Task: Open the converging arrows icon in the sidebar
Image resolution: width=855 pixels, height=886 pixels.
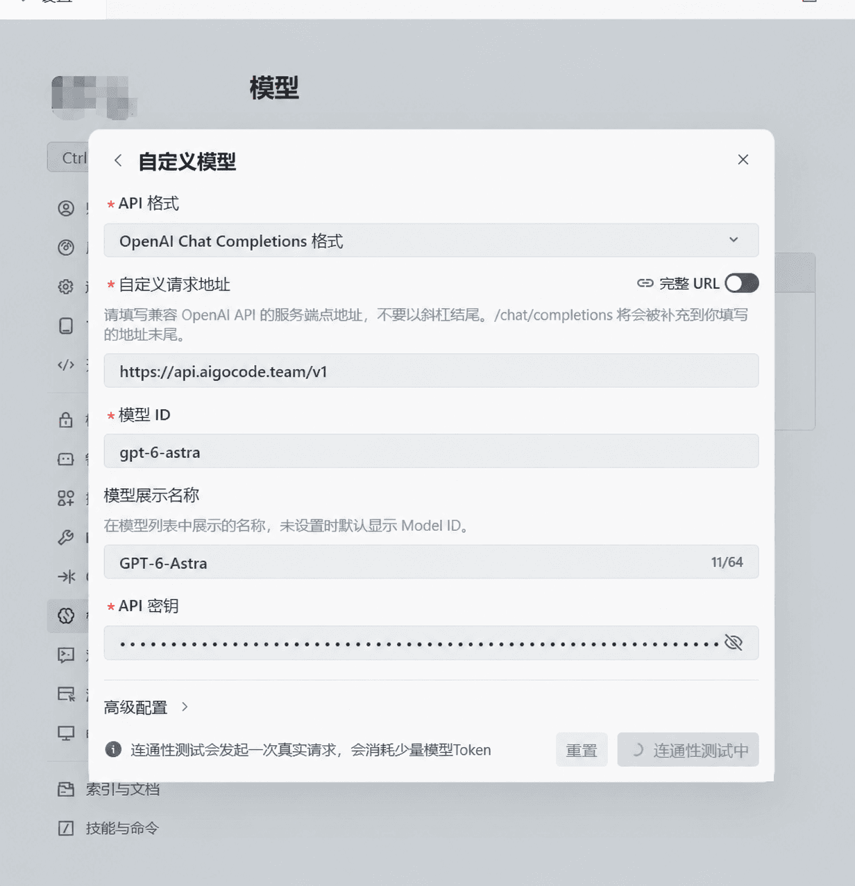Action: (66, 577)
